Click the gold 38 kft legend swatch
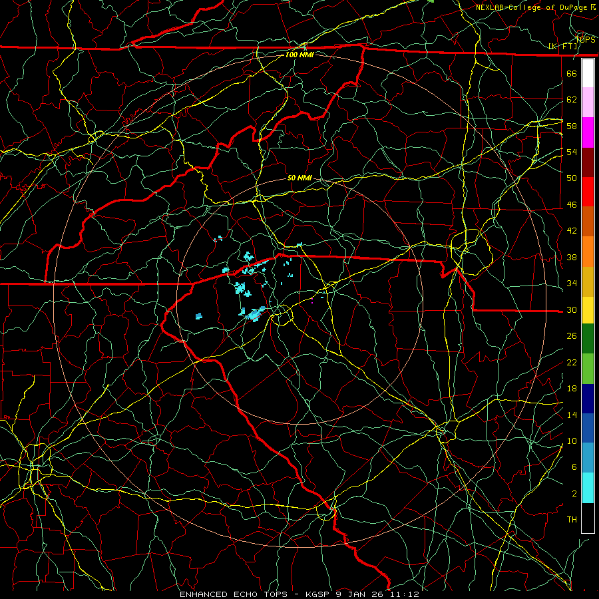Screen dimensions: 599x599 (x=588, y=282)
